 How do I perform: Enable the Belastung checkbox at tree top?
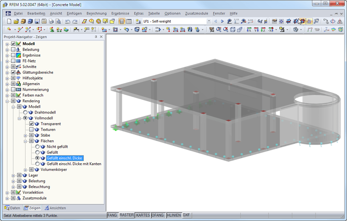coord(13,50)
